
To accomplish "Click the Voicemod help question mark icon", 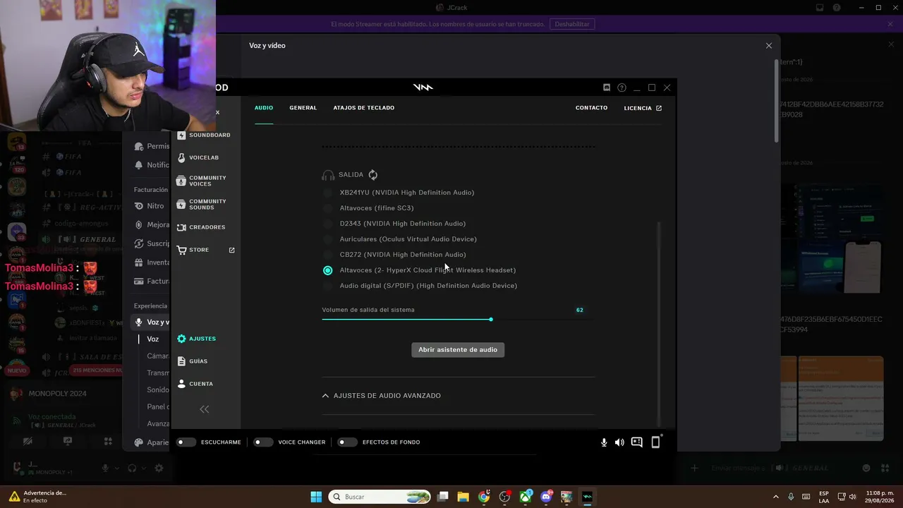I will click(x=622, y=87).
